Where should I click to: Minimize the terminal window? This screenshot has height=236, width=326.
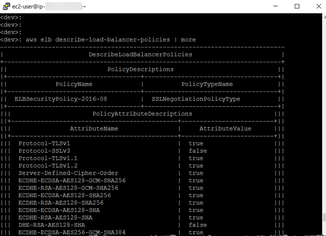click(x=275, y=6)
